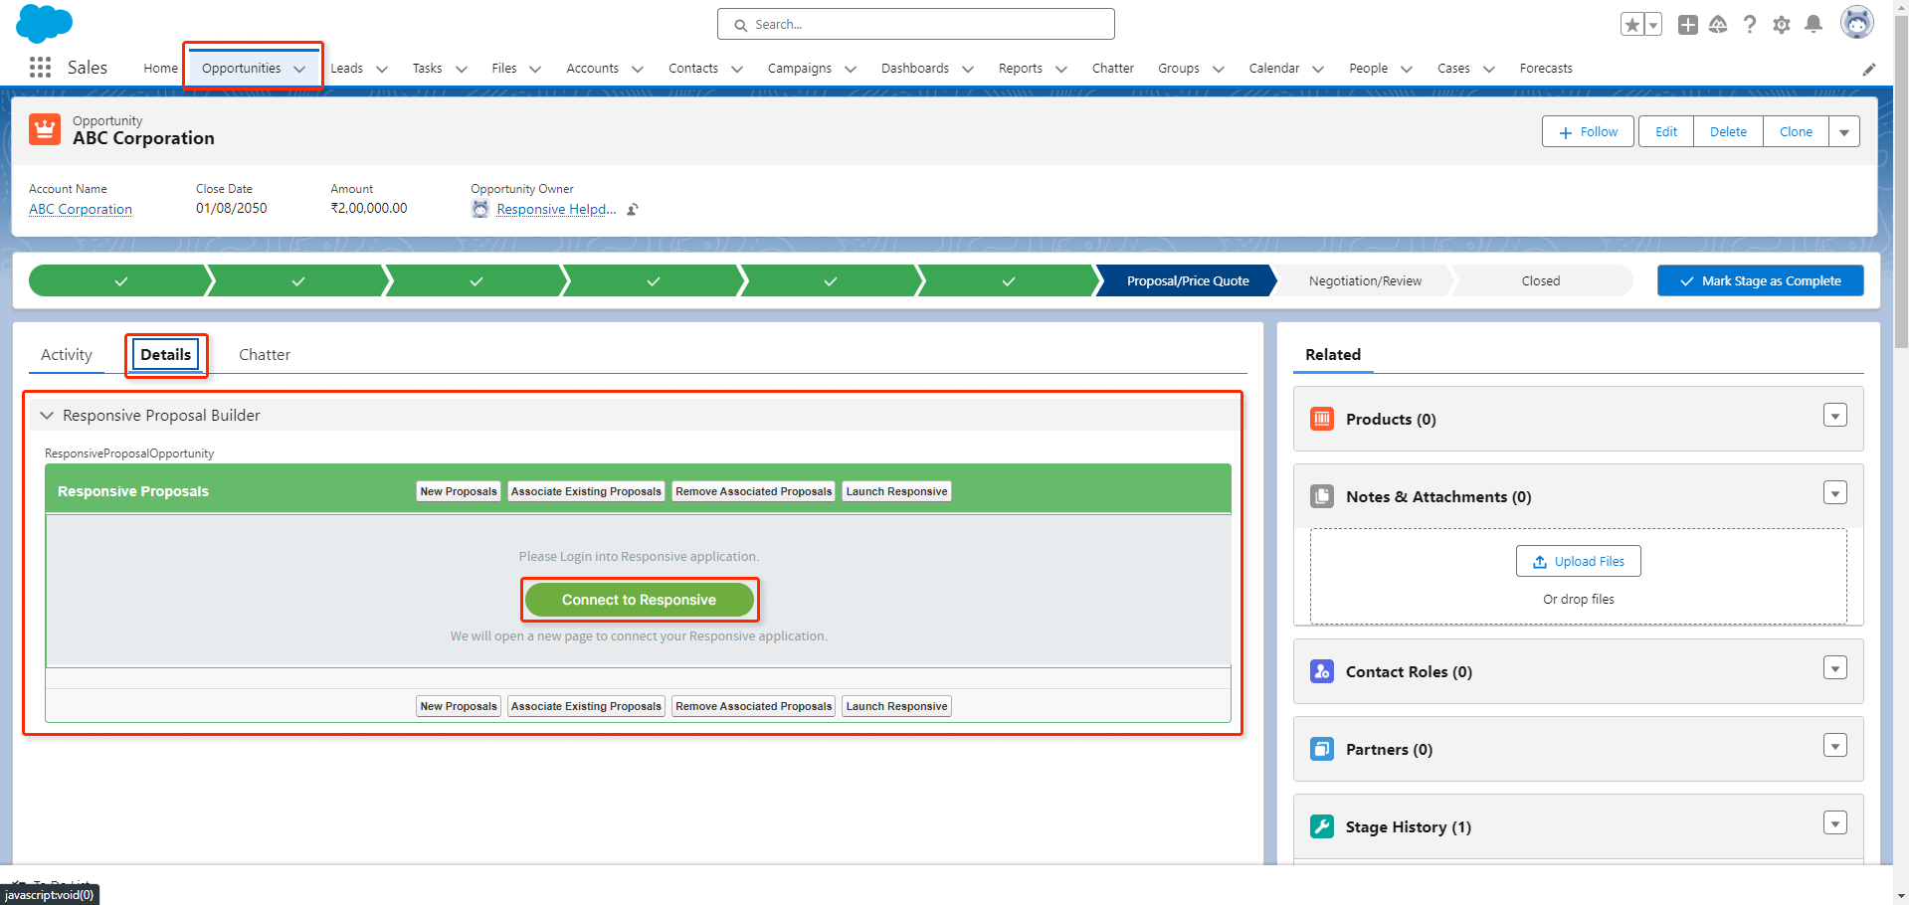The width and height of the screenshot is (1909, 905).
Task: Click inside the global Search field
Action: coord(915,24)
